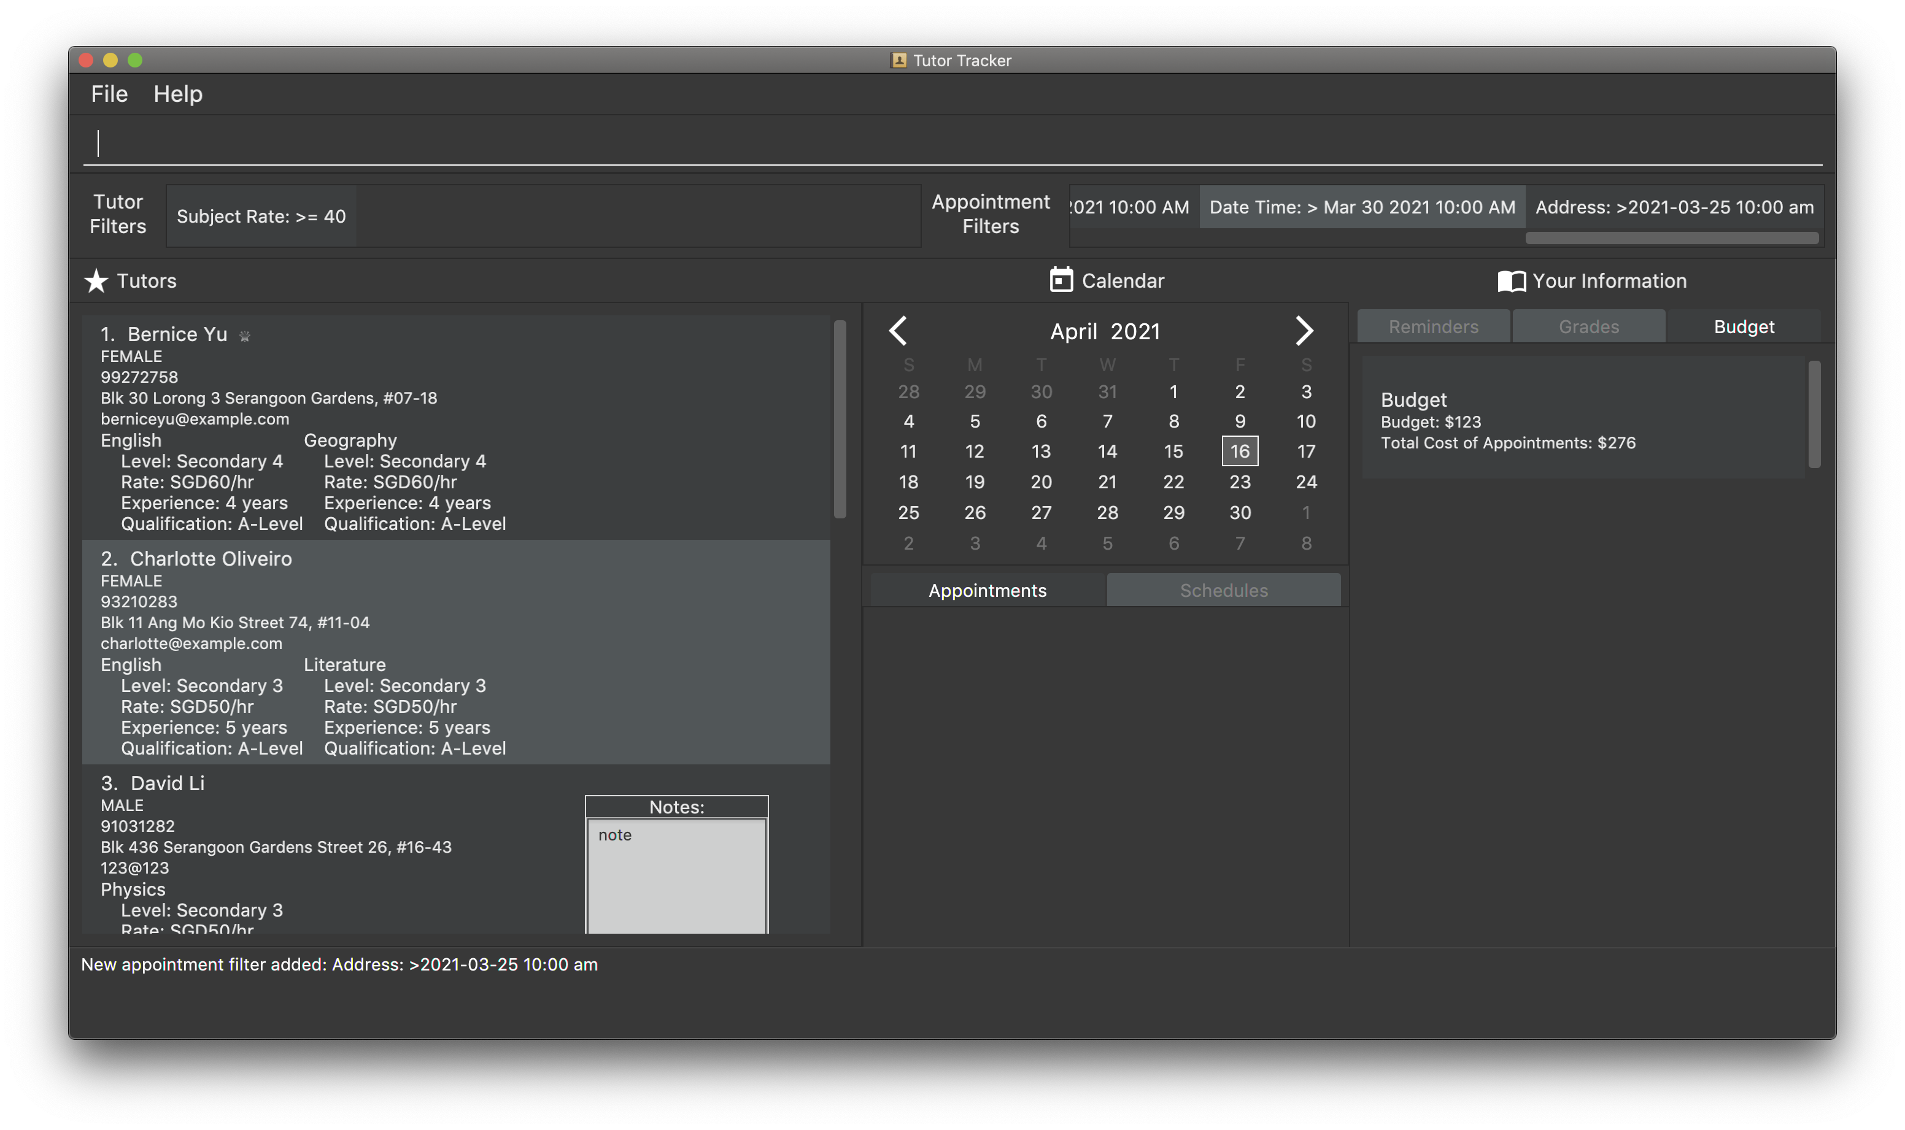This screenshot has height=1130, width=1905.
Task: Click the Notes box containing 'note'
Action: coord(676,875)
